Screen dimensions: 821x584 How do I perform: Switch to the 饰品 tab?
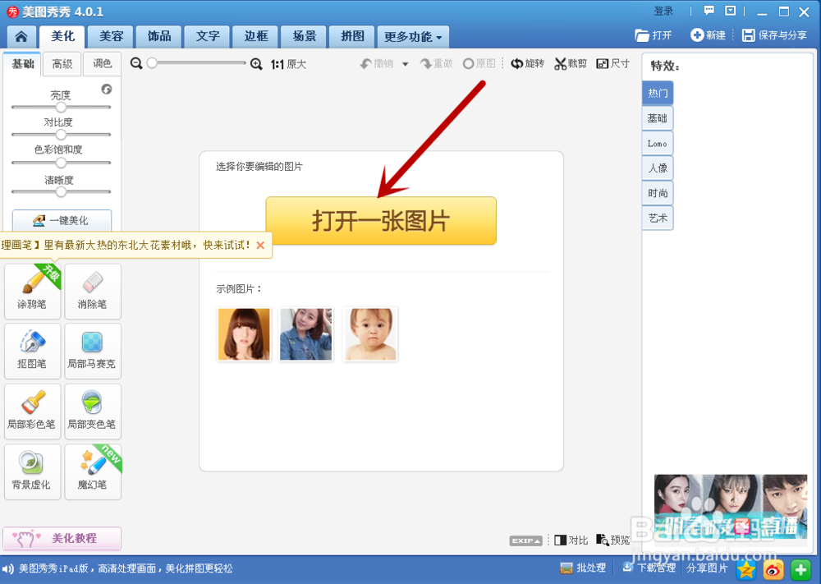[x=159, y=36]
